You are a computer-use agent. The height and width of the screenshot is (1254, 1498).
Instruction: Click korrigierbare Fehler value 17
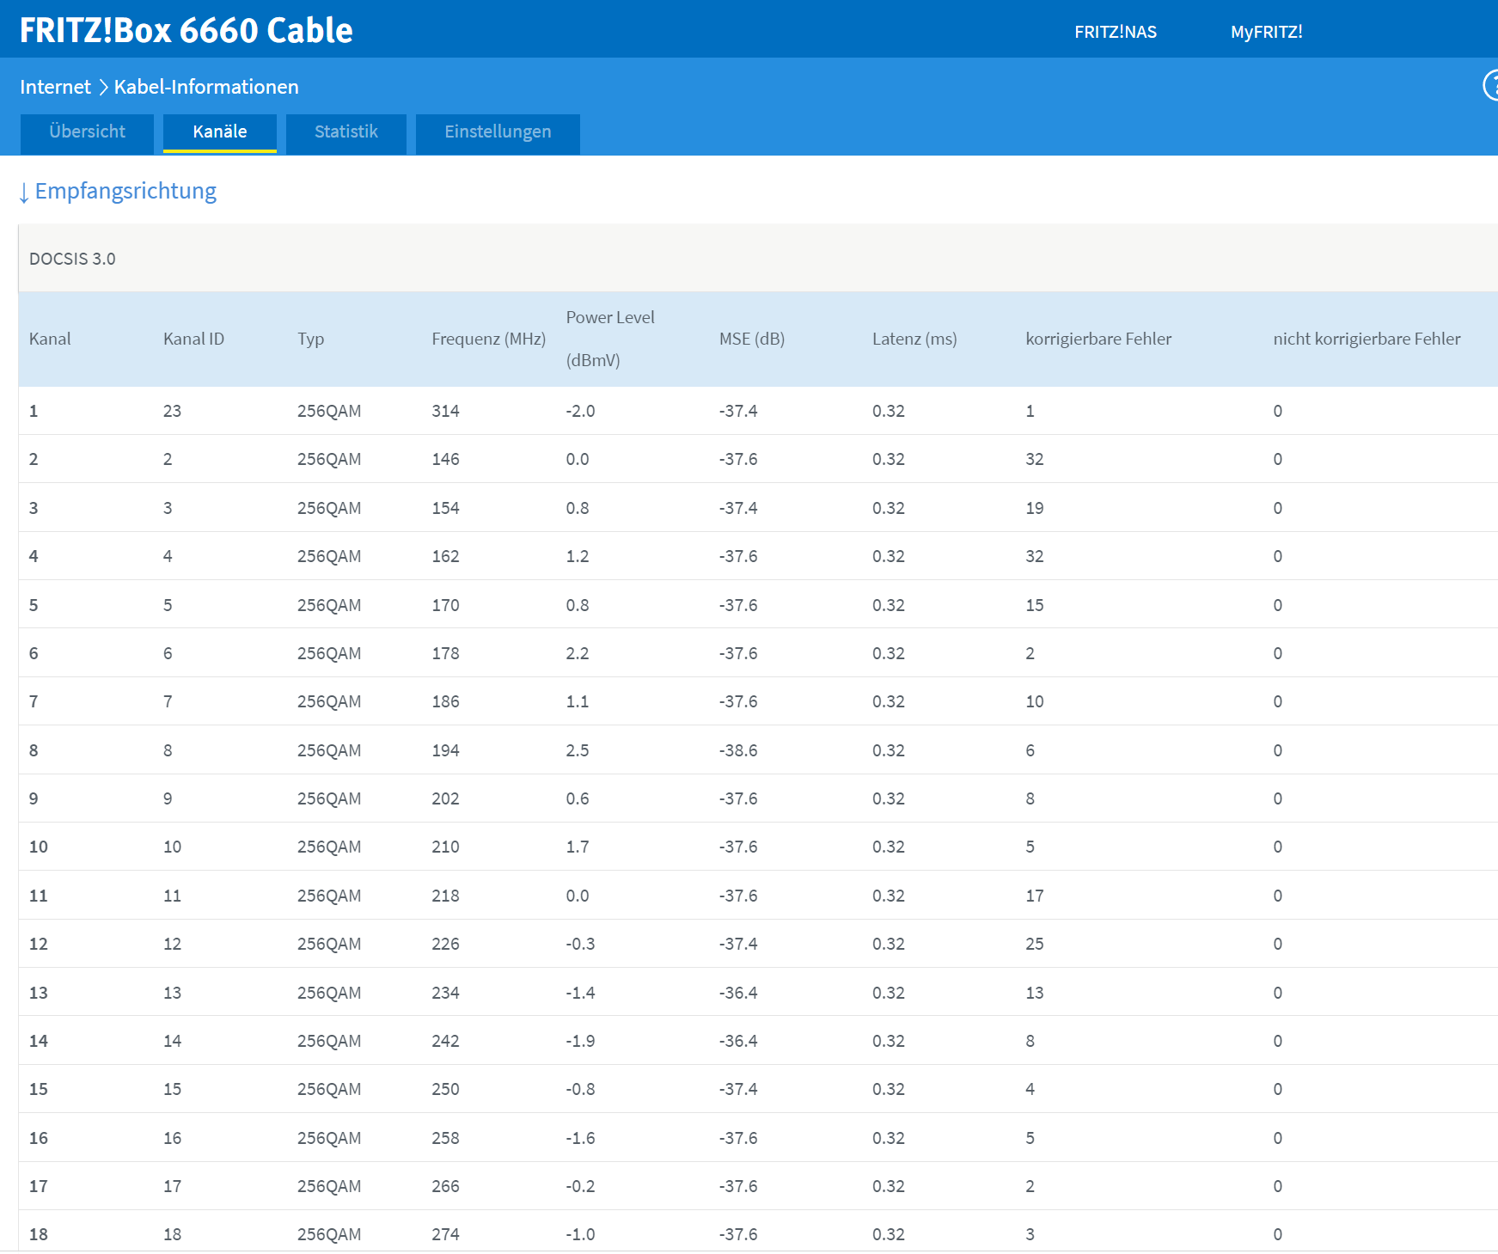(1035, 896)
